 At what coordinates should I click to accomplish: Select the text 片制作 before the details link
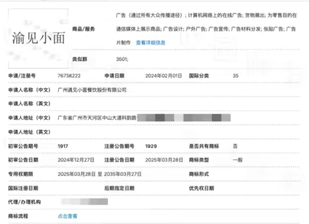click(123, 43)
